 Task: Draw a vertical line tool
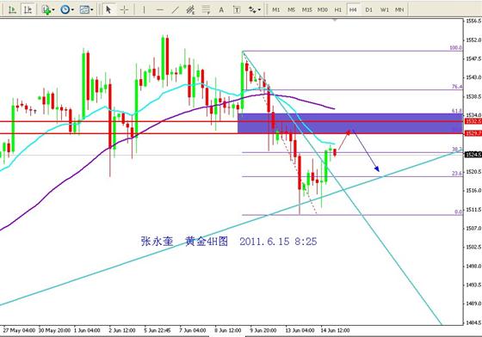(x=144, y=9)
